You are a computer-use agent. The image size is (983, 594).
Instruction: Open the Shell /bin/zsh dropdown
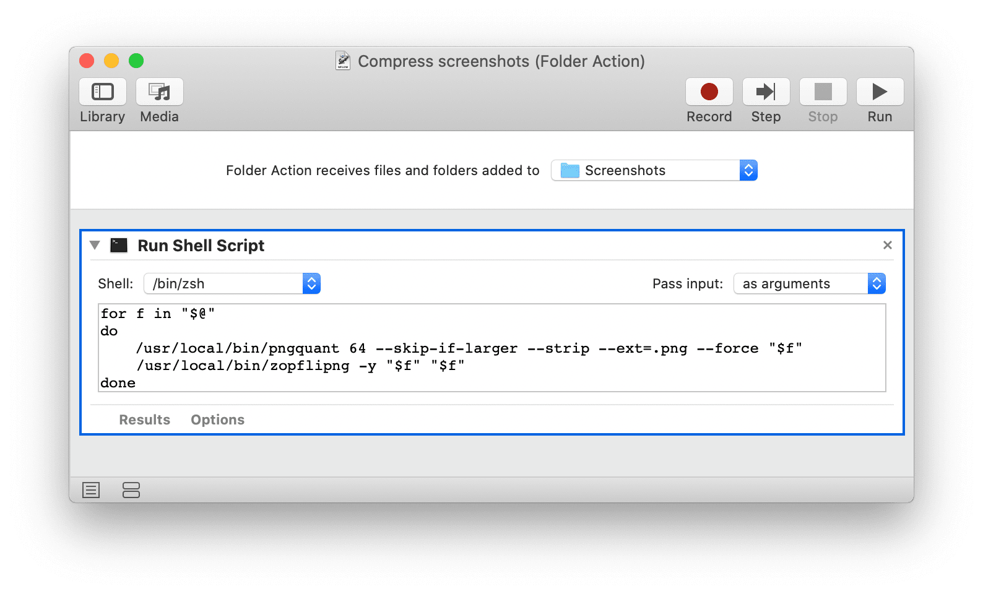(x=232, y=284)
